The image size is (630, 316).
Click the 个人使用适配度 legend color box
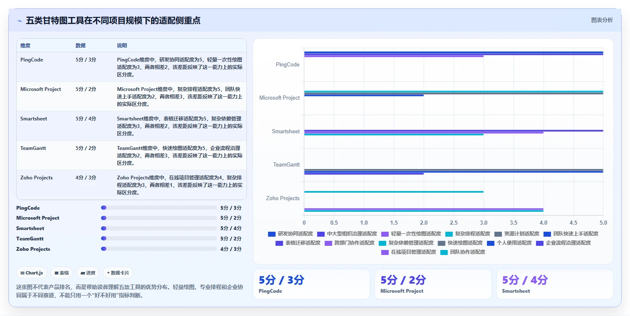[490, 243]
